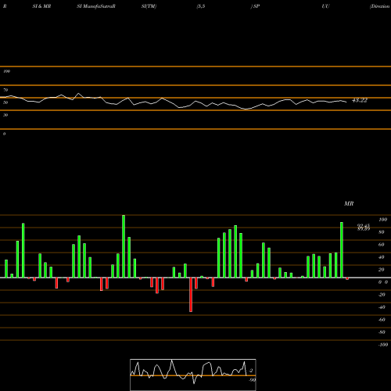Click the last tall green bar near 92.45
391x391 pixels.
pos(342,250)
